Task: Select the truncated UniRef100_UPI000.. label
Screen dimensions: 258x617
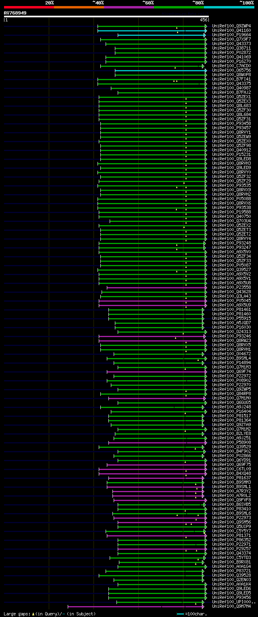Action: click(234, 602)
